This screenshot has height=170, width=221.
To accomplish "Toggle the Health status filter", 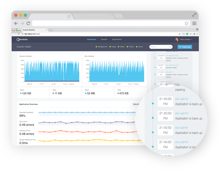I will click(x=121, y=47).
